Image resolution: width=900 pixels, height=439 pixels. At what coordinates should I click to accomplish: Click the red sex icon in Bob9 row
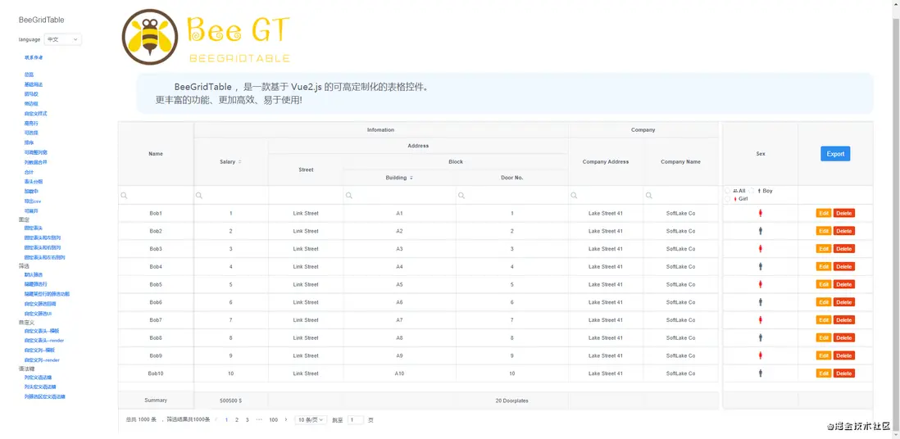click(x=761, y=355)
